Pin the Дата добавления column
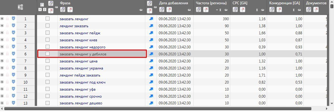The height and width of the screenshot is (112, 334). pyautogui.click(x=189, y=10)
